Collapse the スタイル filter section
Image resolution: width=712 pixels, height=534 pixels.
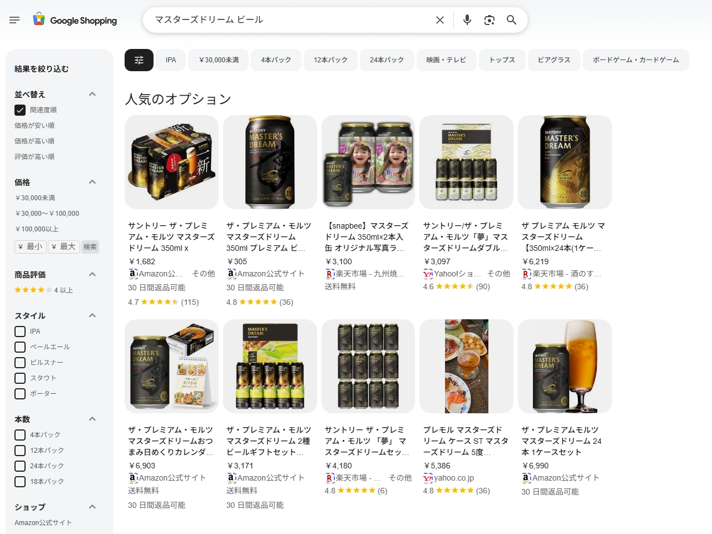[92, 315]
